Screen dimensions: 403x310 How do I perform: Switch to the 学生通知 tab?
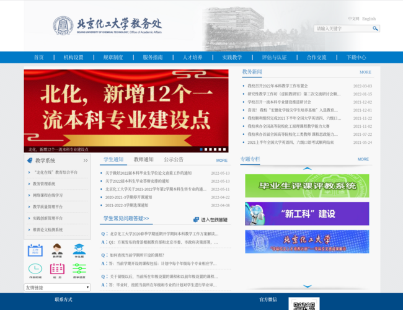coord(113,159)
